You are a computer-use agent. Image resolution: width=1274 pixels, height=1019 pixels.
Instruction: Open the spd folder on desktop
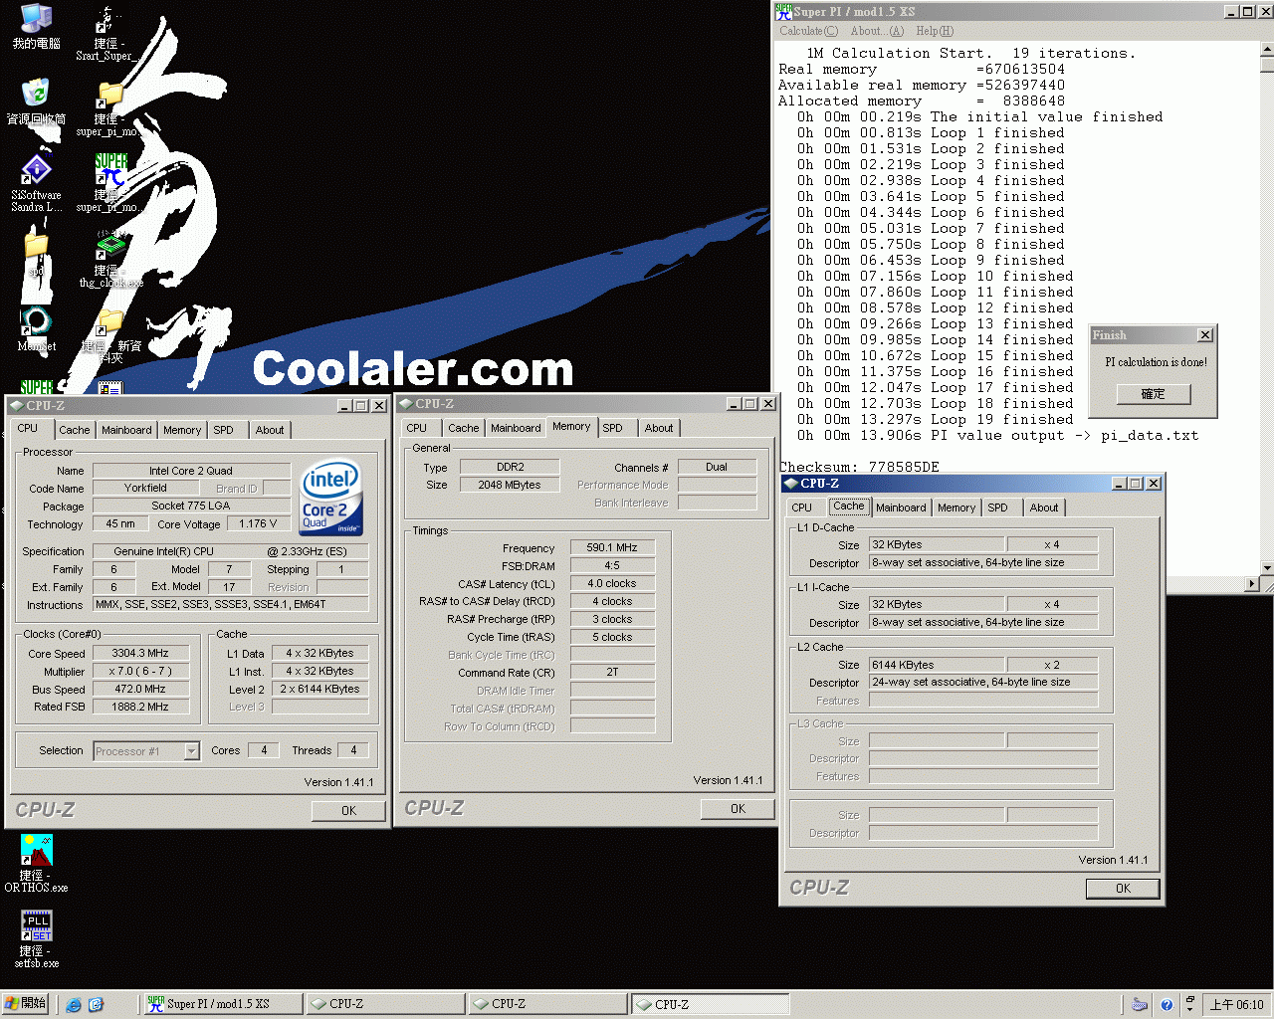tap(36, 255)
